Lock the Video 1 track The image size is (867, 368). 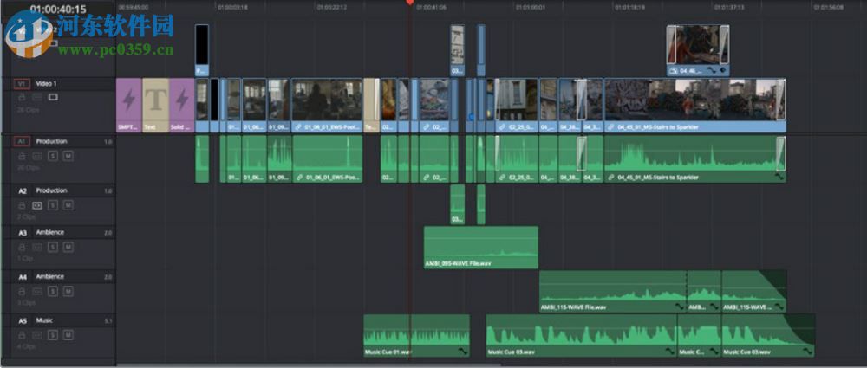click(23, 97)
